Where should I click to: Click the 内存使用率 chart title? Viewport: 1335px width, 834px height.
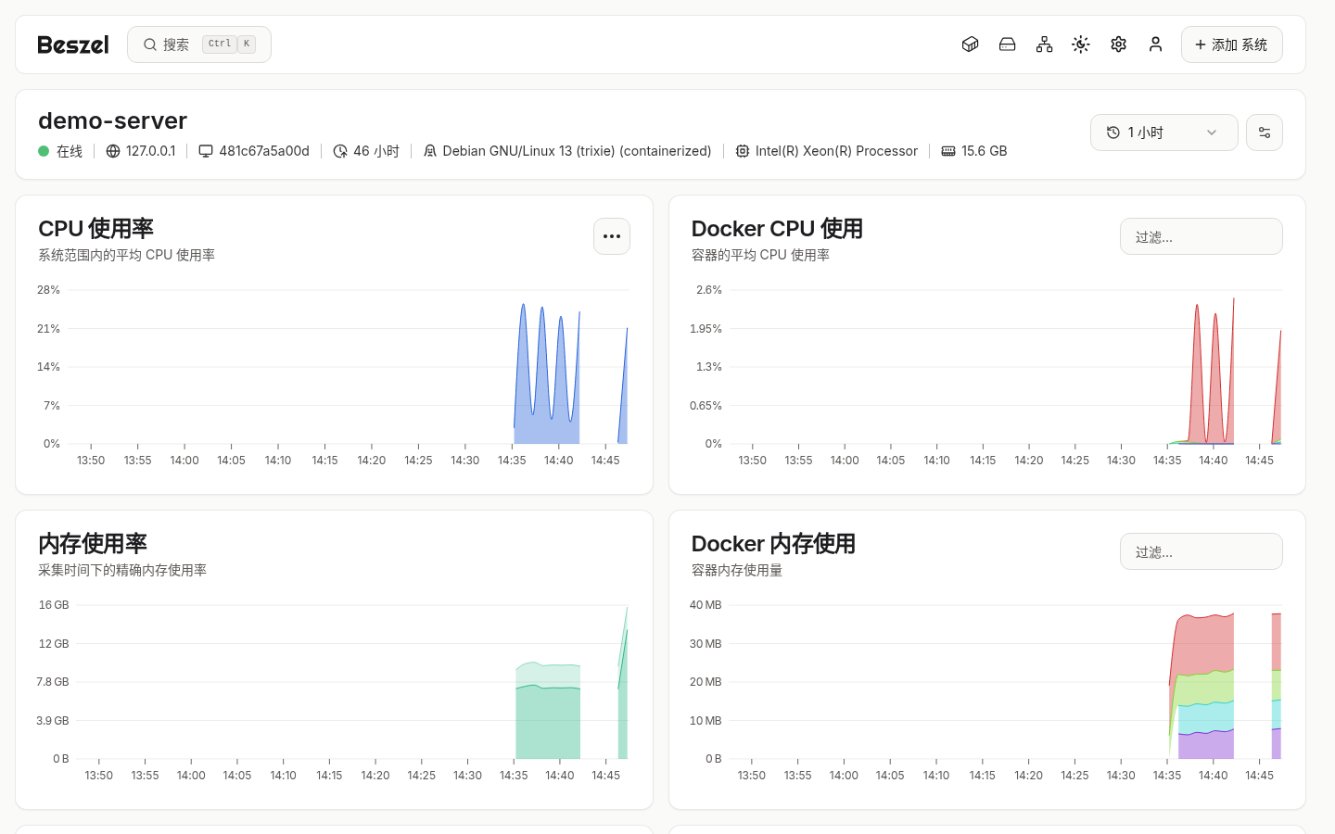click(x=93, y=543)
